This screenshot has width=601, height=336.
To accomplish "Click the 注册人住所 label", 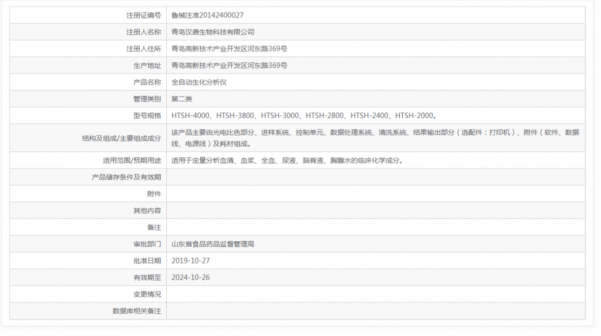I will (x=144, y=49).
